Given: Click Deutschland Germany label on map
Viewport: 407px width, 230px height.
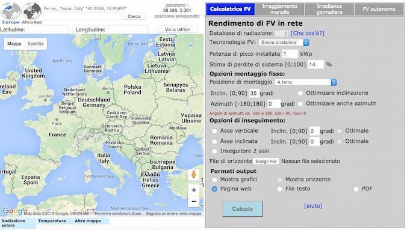Looking at the screenshot, I should (94, 102).
